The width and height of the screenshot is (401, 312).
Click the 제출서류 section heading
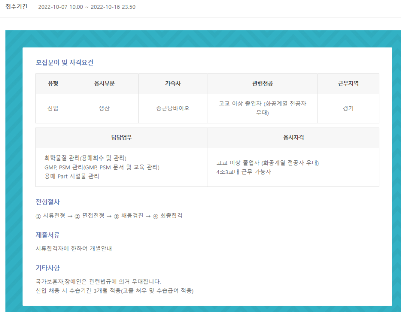coord(48,235)
